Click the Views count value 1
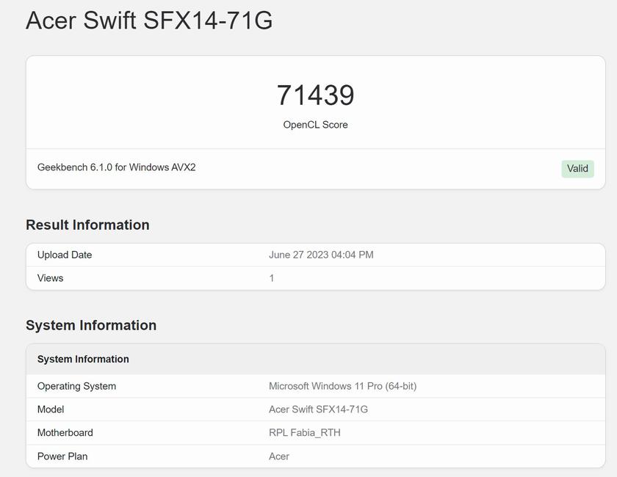Screen dimensions: 617x477 [x=272, y=278]
